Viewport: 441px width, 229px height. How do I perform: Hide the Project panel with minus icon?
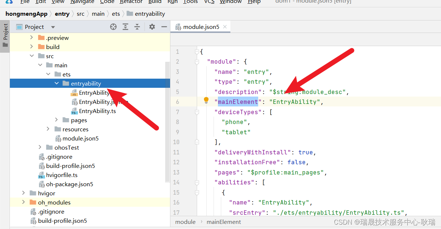[x=164, y=27]
